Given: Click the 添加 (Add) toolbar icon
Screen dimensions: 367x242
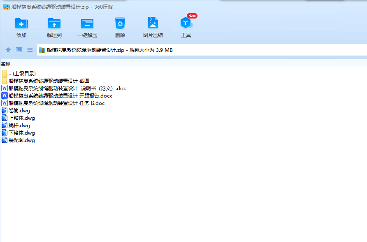Looking at the screenshot, I should (21, 23).
